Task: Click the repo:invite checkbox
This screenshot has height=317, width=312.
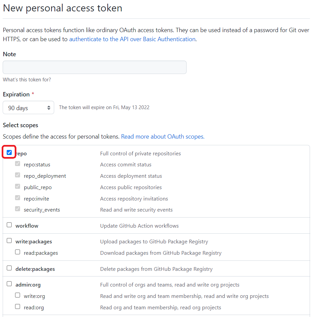Action: (x=18, y=198)
